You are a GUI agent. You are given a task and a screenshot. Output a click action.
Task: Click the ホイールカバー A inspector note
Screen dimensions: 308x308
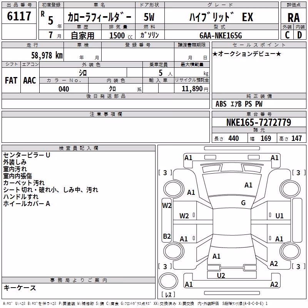pyautogui.click(x=27, y=204)
